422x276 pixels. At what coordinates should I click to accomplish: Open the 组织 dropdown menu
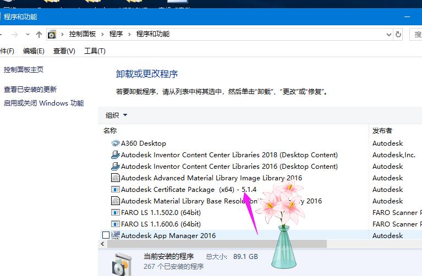click(116, 115)
